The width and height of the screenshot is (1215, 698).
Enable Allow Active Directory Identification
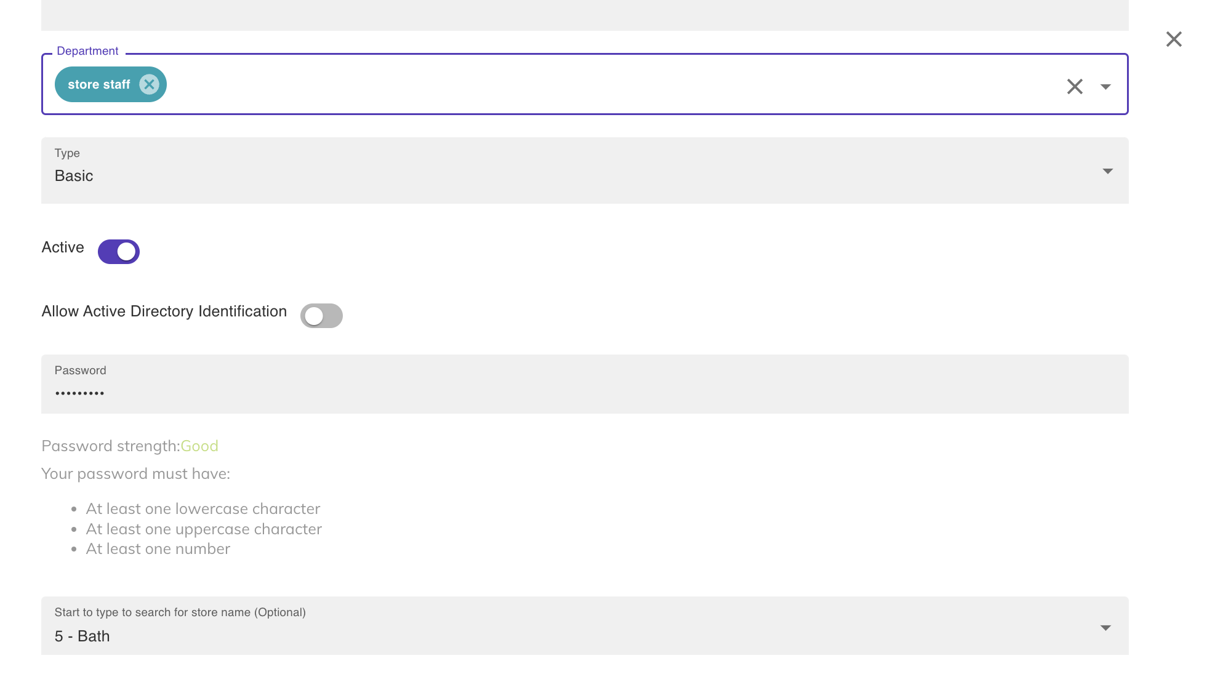pos(321,316)
